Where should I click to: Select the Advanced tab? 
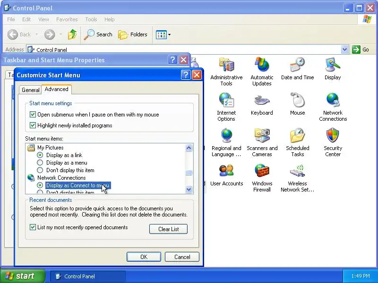point(56,89)
